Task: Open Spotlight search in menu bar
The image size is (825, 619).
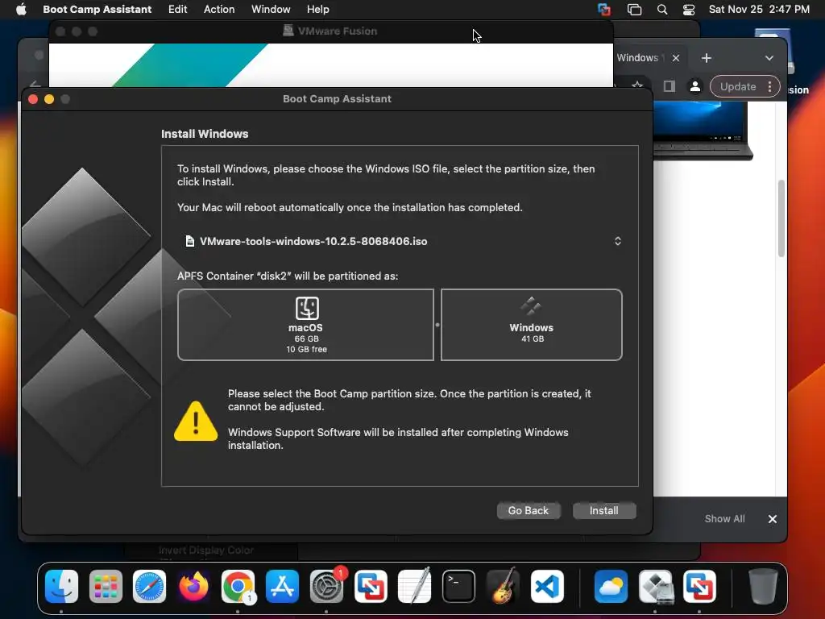Action: 662,10
